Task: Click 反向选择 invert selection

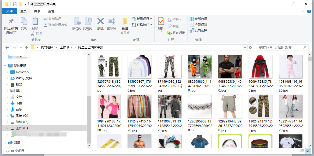Action: [198, 30]
